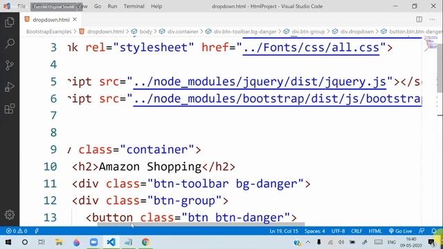
Task: Open the Manage gear menu
Action: 10,215
